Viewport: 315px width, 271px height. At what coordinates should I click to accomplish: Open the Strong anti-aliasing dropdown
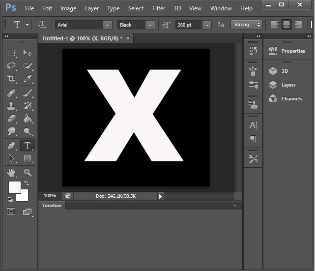pyautogui.click(x=246, y=25)
